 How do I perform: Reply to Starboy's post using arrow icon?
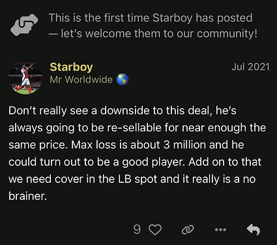point(254,229)
